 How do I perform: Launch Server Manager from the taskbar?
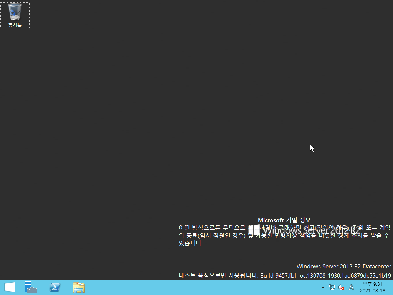(31, 287)
